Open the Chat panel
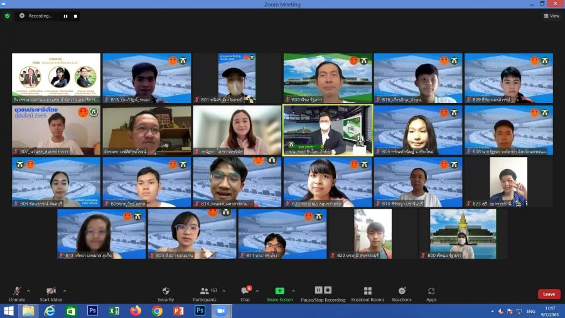The image size is (565, 318). [x=245, y=292]
